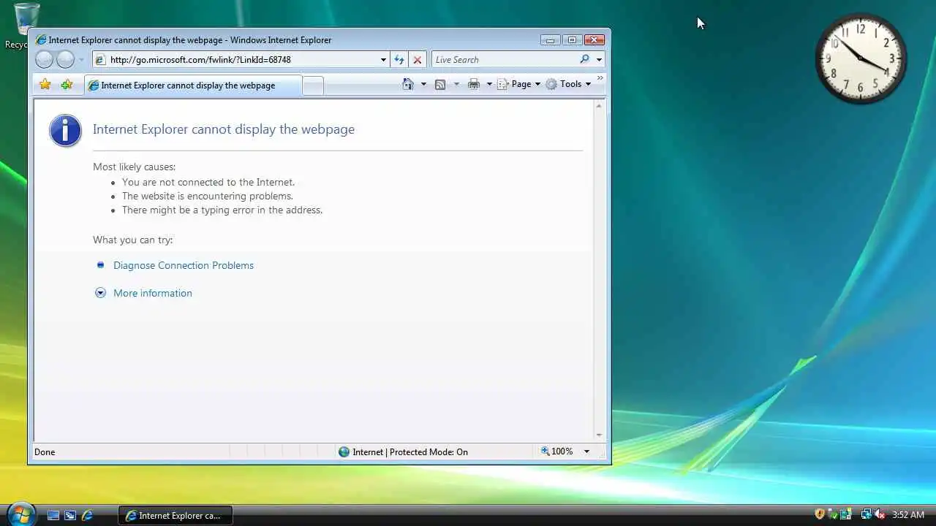Refresh the page using the Refresh icon
936x526 pixels.
399,60
